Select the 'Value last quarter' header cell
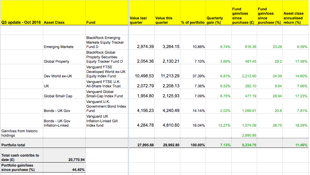 pos(138,20)
